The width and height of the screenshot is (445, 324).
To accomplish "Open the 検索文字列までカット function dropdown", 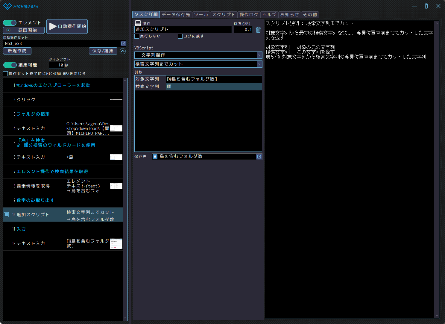I will [x=259, y=64].
